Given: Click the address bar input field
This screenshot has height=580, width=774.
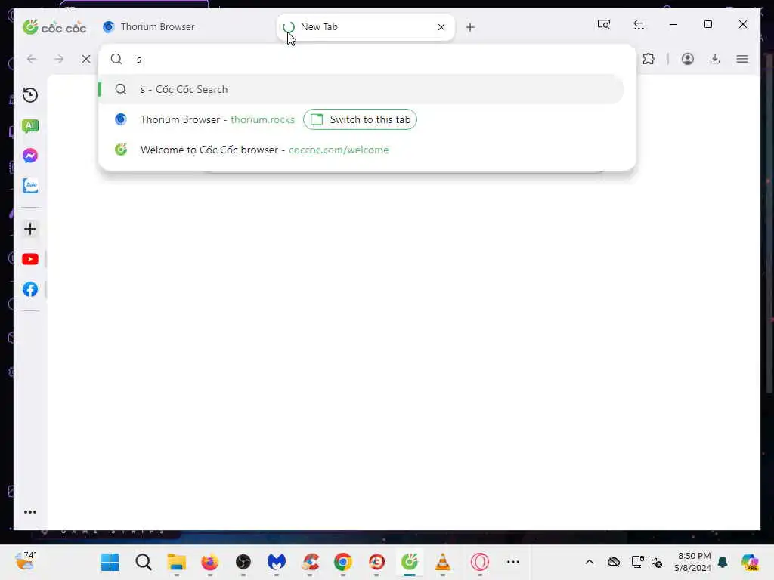Looking at the screenshot, I should 367,59.
